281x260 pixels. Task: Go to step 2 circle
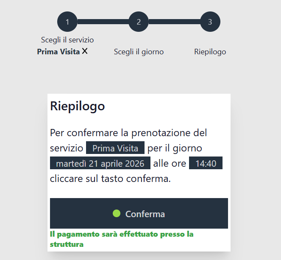139,22
